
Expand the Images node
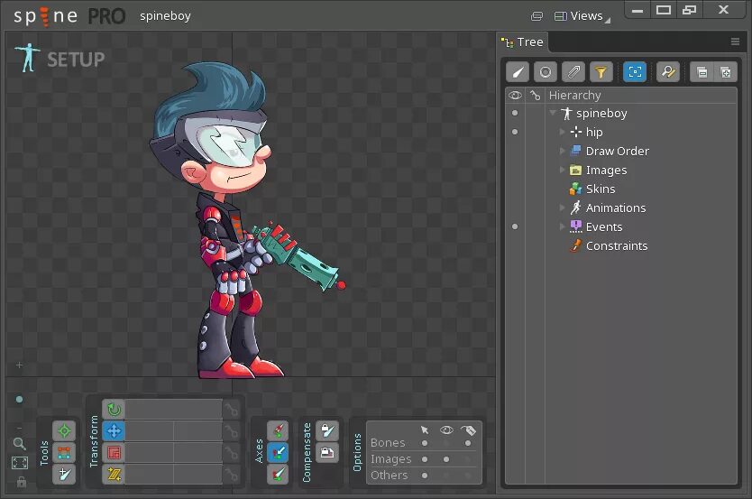click(x=563, y=170)
